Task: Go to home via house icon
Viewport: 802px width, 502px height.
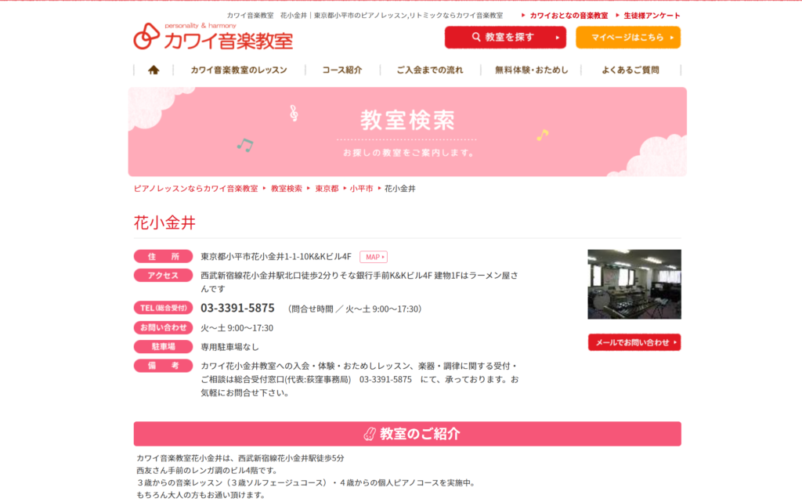Action: [x=154, y=70]
